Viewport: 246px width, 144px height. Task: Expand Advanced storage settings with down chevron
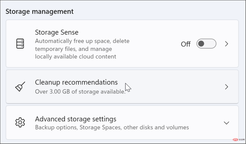tap(226, 123)
